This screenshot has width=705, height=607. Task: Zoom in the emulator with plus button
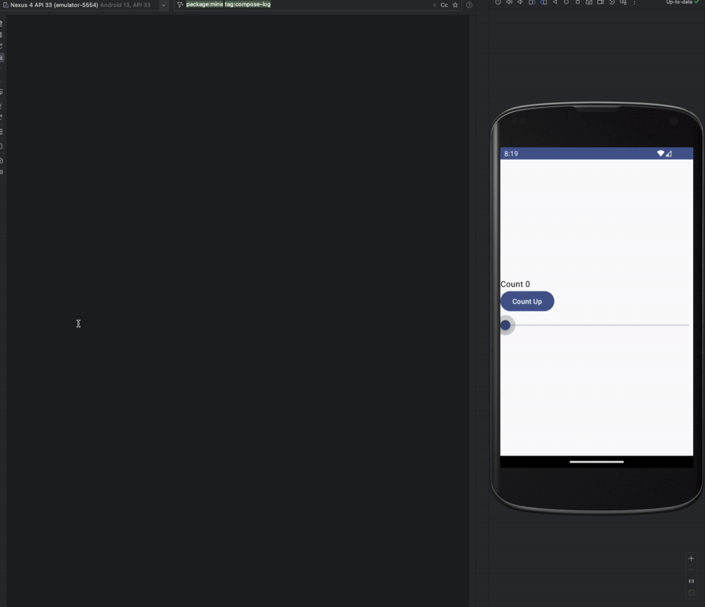692,558
